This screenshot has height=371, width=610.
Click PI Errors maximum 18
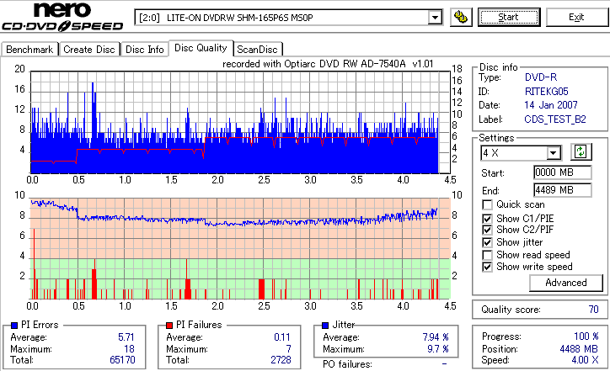[130, 349]
